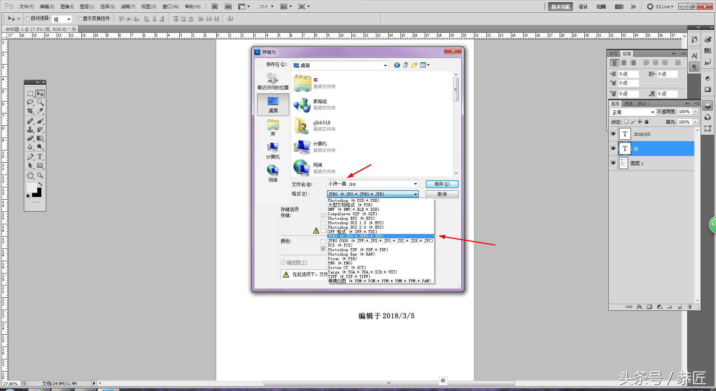The height and width of the screenshot is (391, 716).
Task: Select the Type tool in the toolbox
Action: (40, 156)
